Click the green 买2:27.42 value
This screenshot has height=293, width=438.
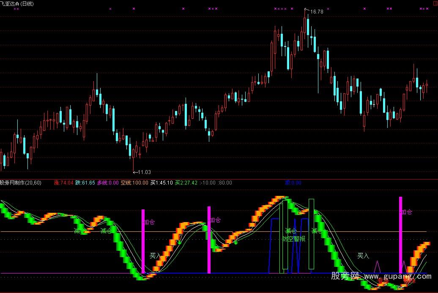pos(186,183)
